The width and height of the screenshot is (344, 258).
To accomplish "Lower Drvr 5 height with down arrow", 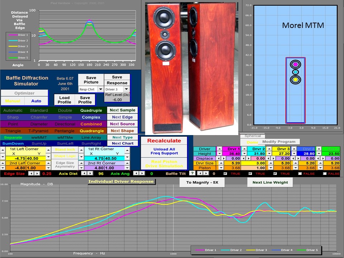I will [x=319, y=154].
